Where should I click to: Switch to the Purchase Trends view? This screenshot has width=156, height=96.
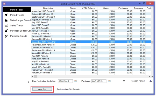point(18,36)
